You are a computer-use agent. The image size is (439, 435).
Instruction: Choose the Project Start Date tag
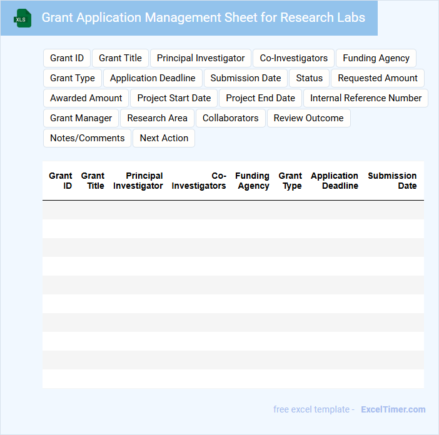point(174,98)
